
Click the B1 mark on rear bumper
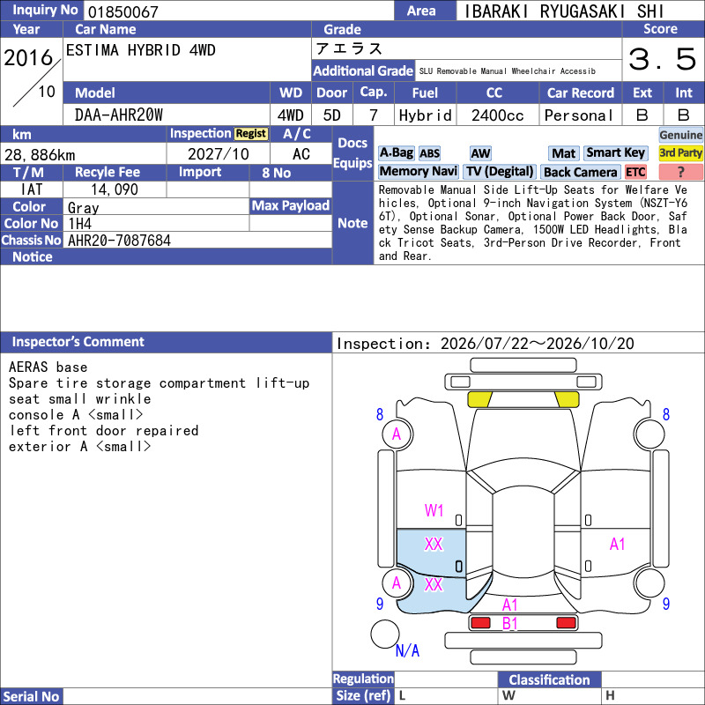tap(510, 623)
